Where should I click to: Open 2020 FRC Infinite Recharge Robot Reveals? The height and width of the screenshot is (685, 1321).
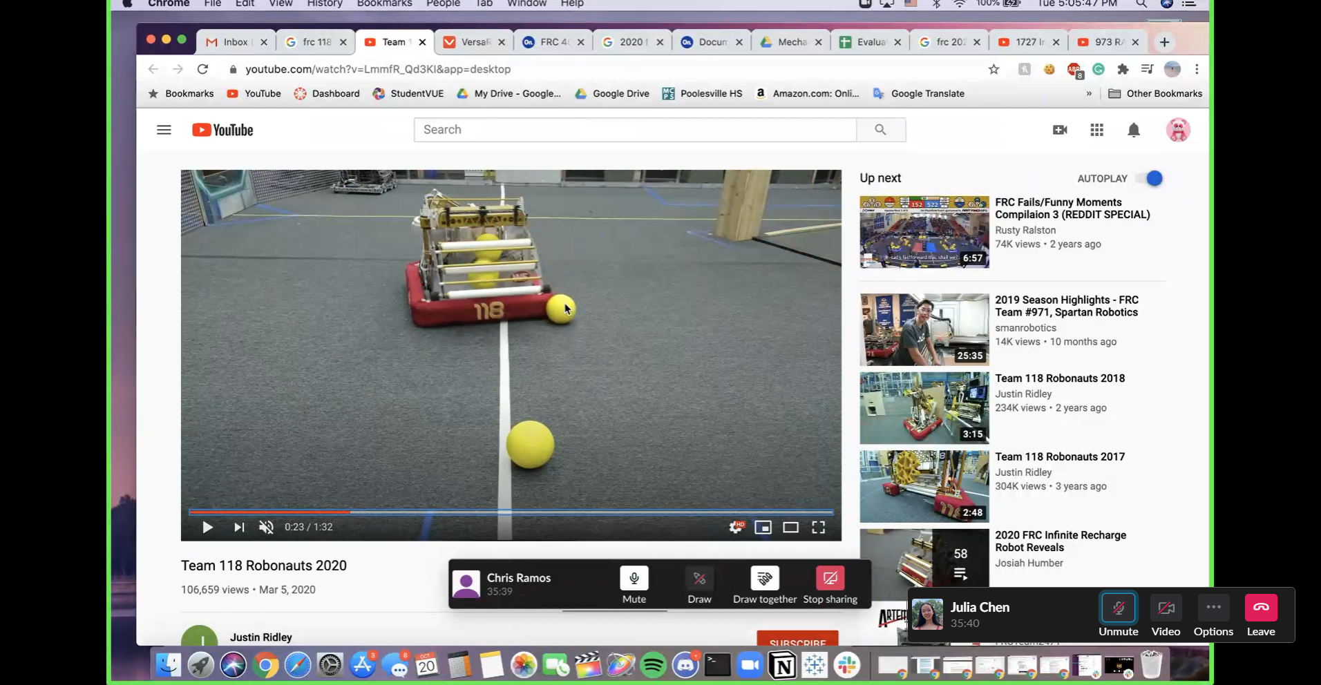pyautogui.click(x=1061, y=541)
